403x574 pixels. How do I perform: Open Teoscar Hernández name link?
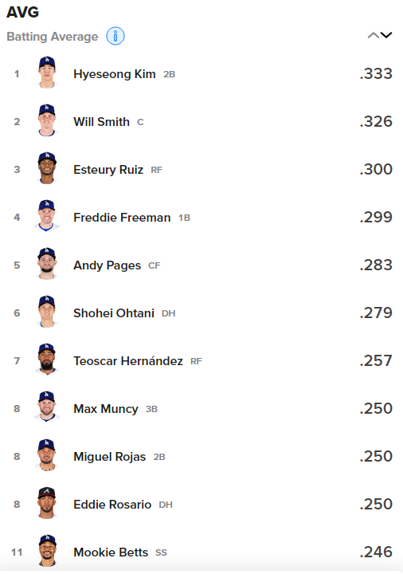[x=128, y=361]
